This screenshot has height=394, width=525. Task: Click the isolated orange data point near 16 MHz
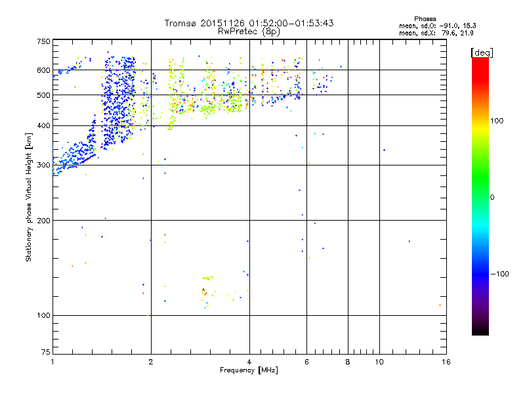pyautogui.click(x=440, y=305)
